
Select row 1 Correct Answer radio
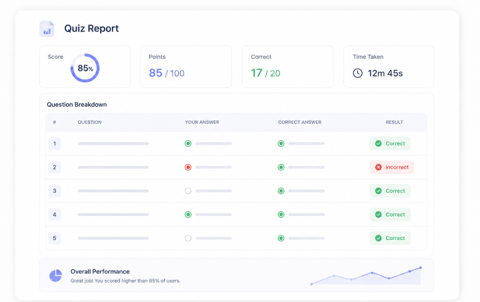[x=281, y=143]
